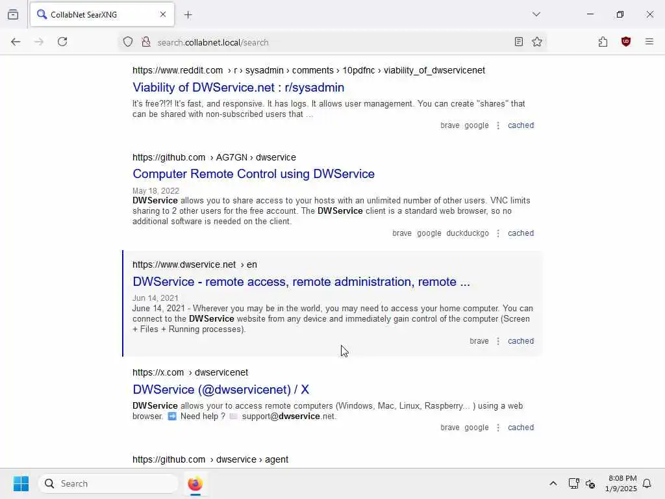The width and height of the screenshot is (665, 499).
Task: Click the insecure connection padlock icon
Action: pos(146,42)
